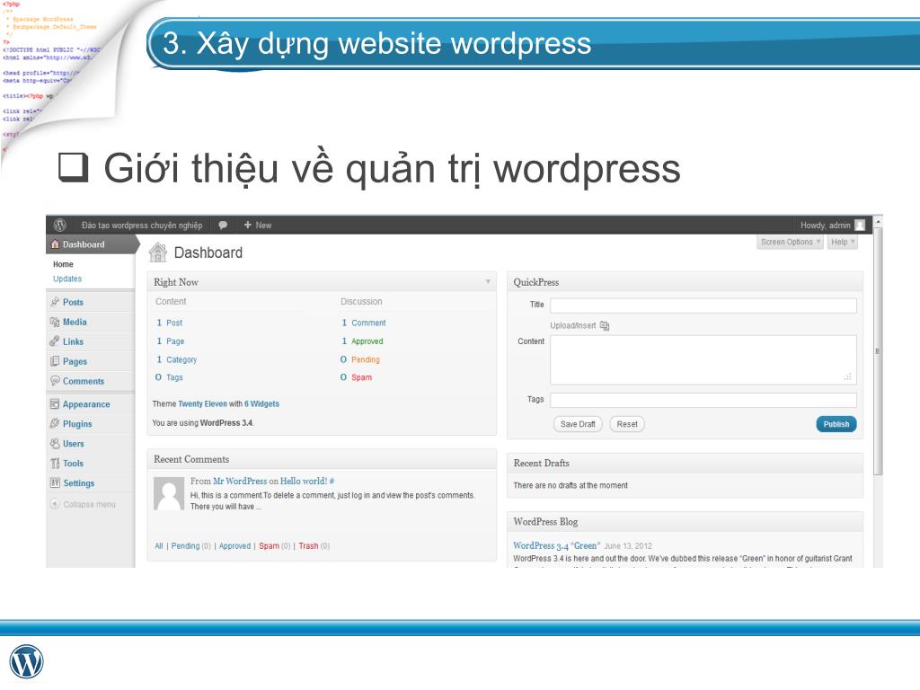The width and height of the screenshot is (920, 690).
Task: Click the Collapse menu arrow icon
Action: point(55,504)
